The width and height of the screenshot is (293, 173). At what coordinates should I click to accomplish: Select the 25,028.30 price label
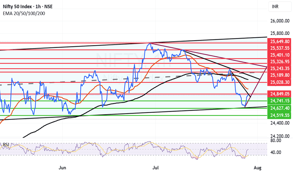coord(279,82)
